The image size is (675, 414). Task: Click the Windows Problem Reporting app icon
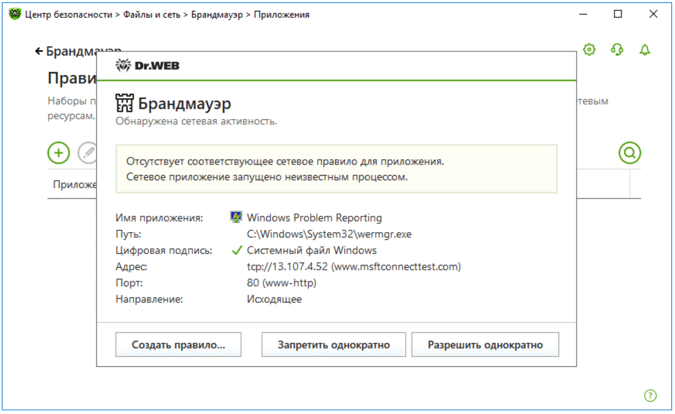[x=236, y=217]
